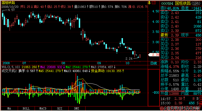202x111 pixels.
Task: Click the up arrow in trade list scroller
Action: point(201,101)
